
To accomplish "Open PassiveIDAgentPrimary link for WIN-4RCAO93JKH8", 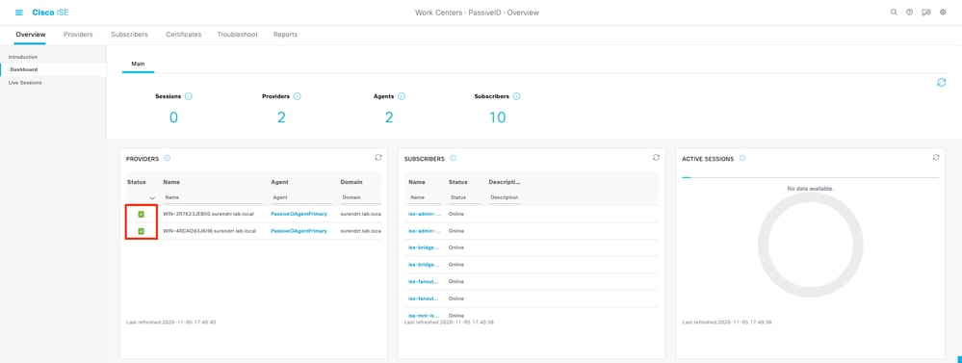I will (x=299, y=231).
